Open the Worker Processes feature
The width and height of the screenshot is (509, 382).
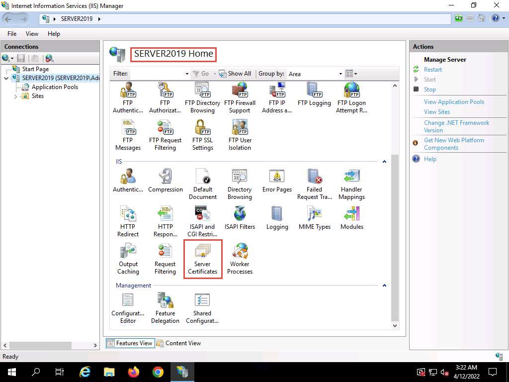point(240,259)
